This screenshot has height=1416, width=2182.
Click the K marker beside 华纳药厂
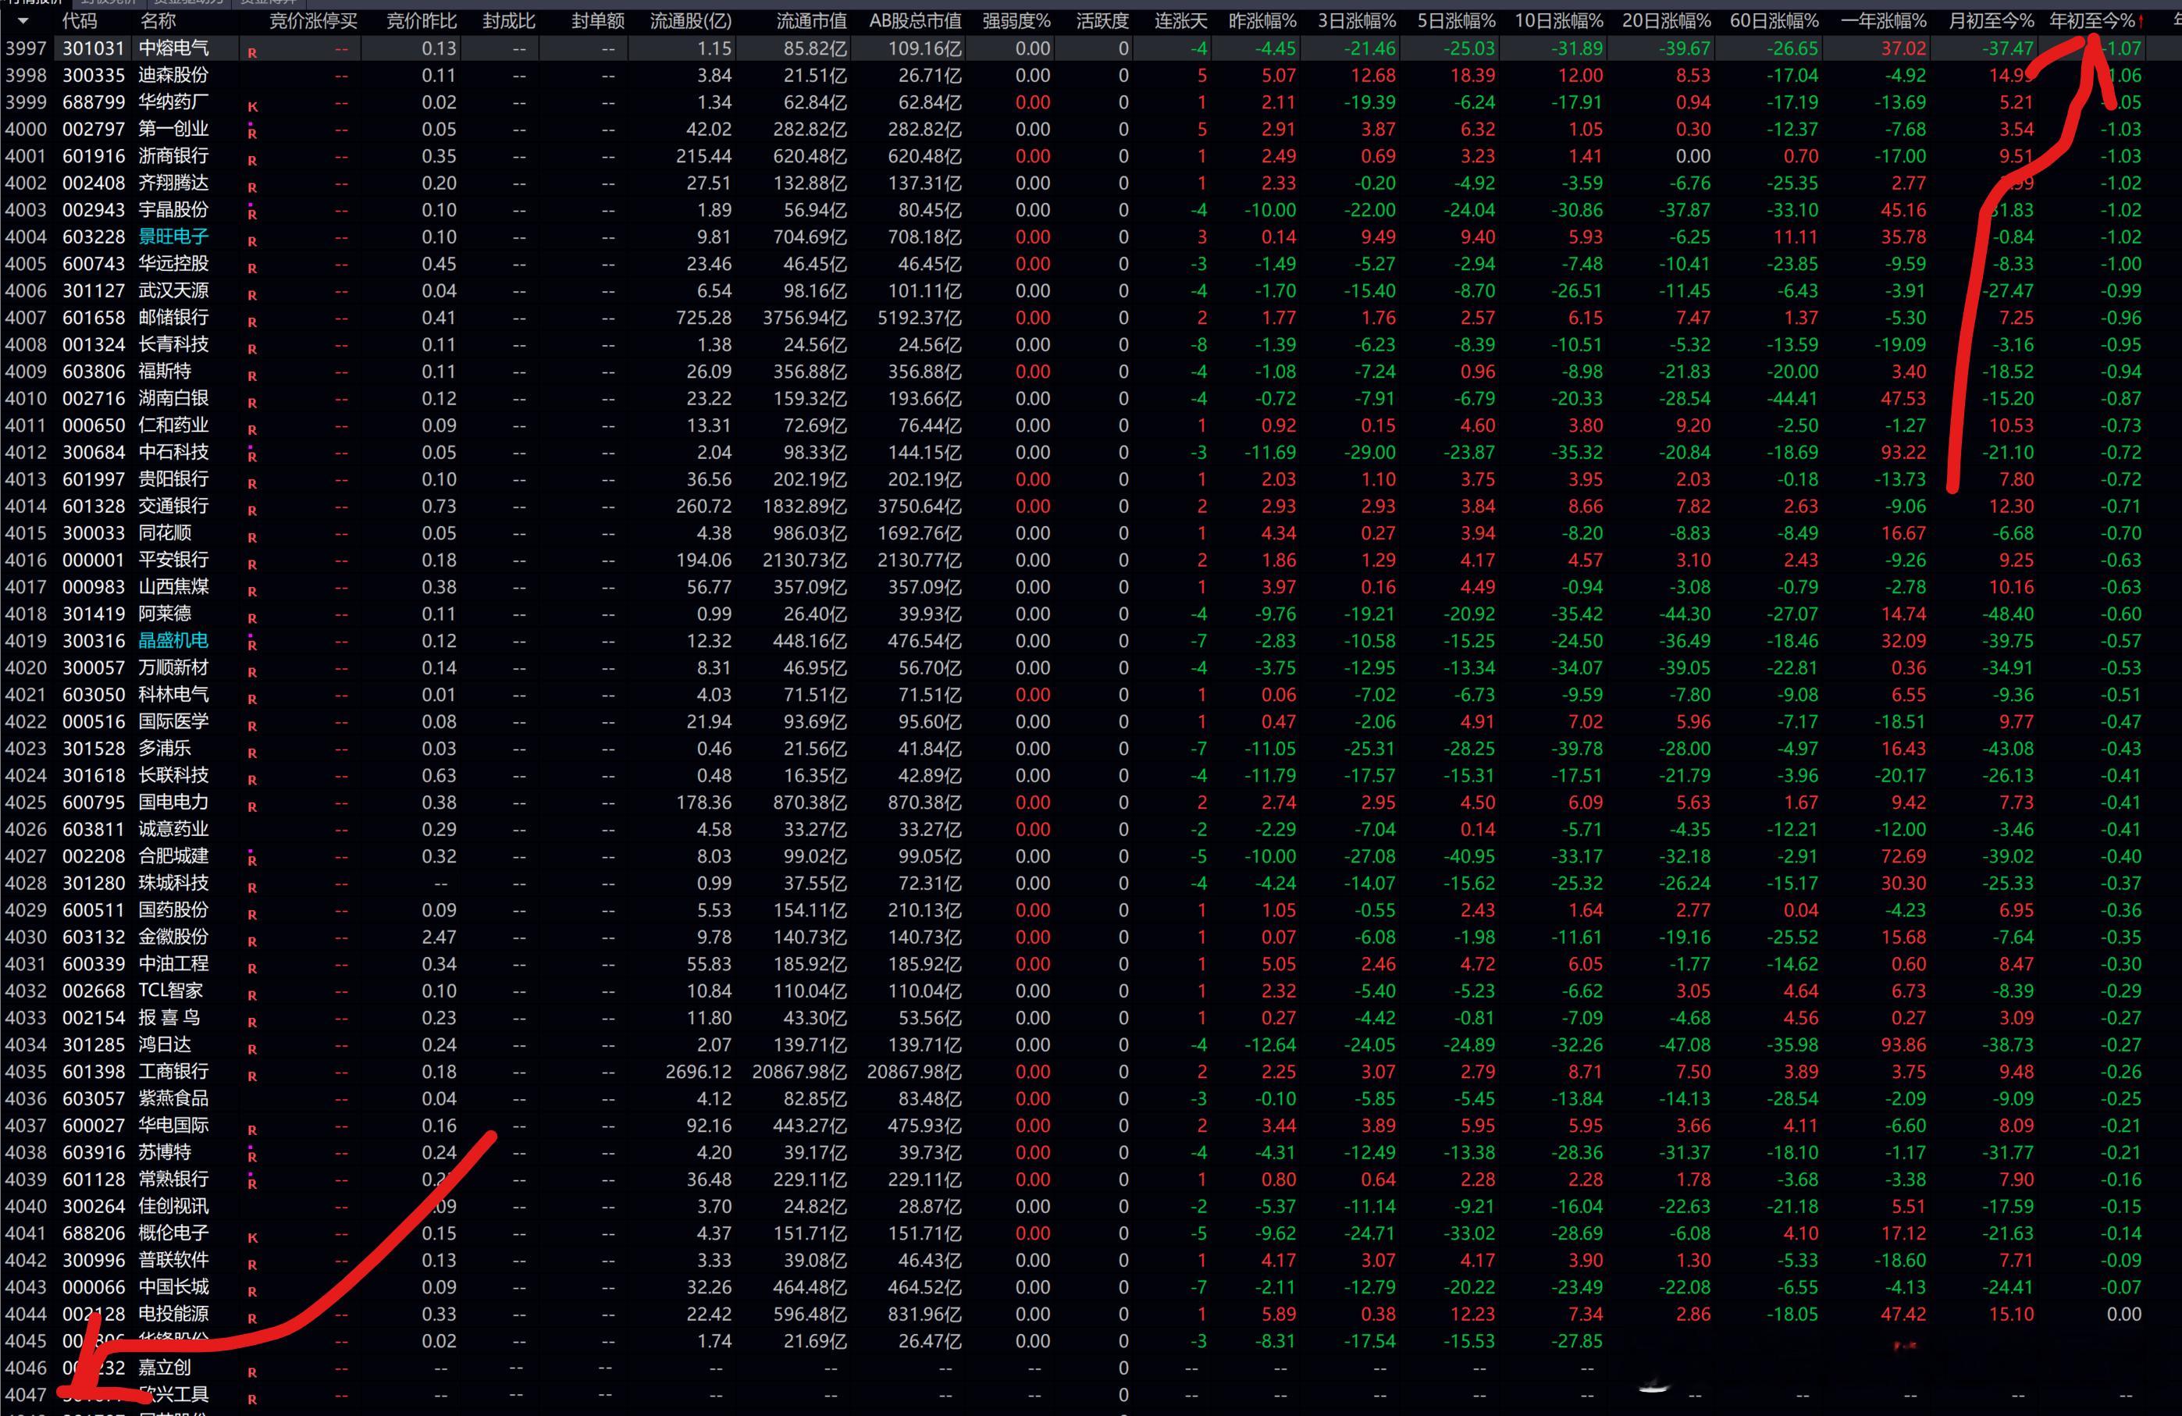252,107
